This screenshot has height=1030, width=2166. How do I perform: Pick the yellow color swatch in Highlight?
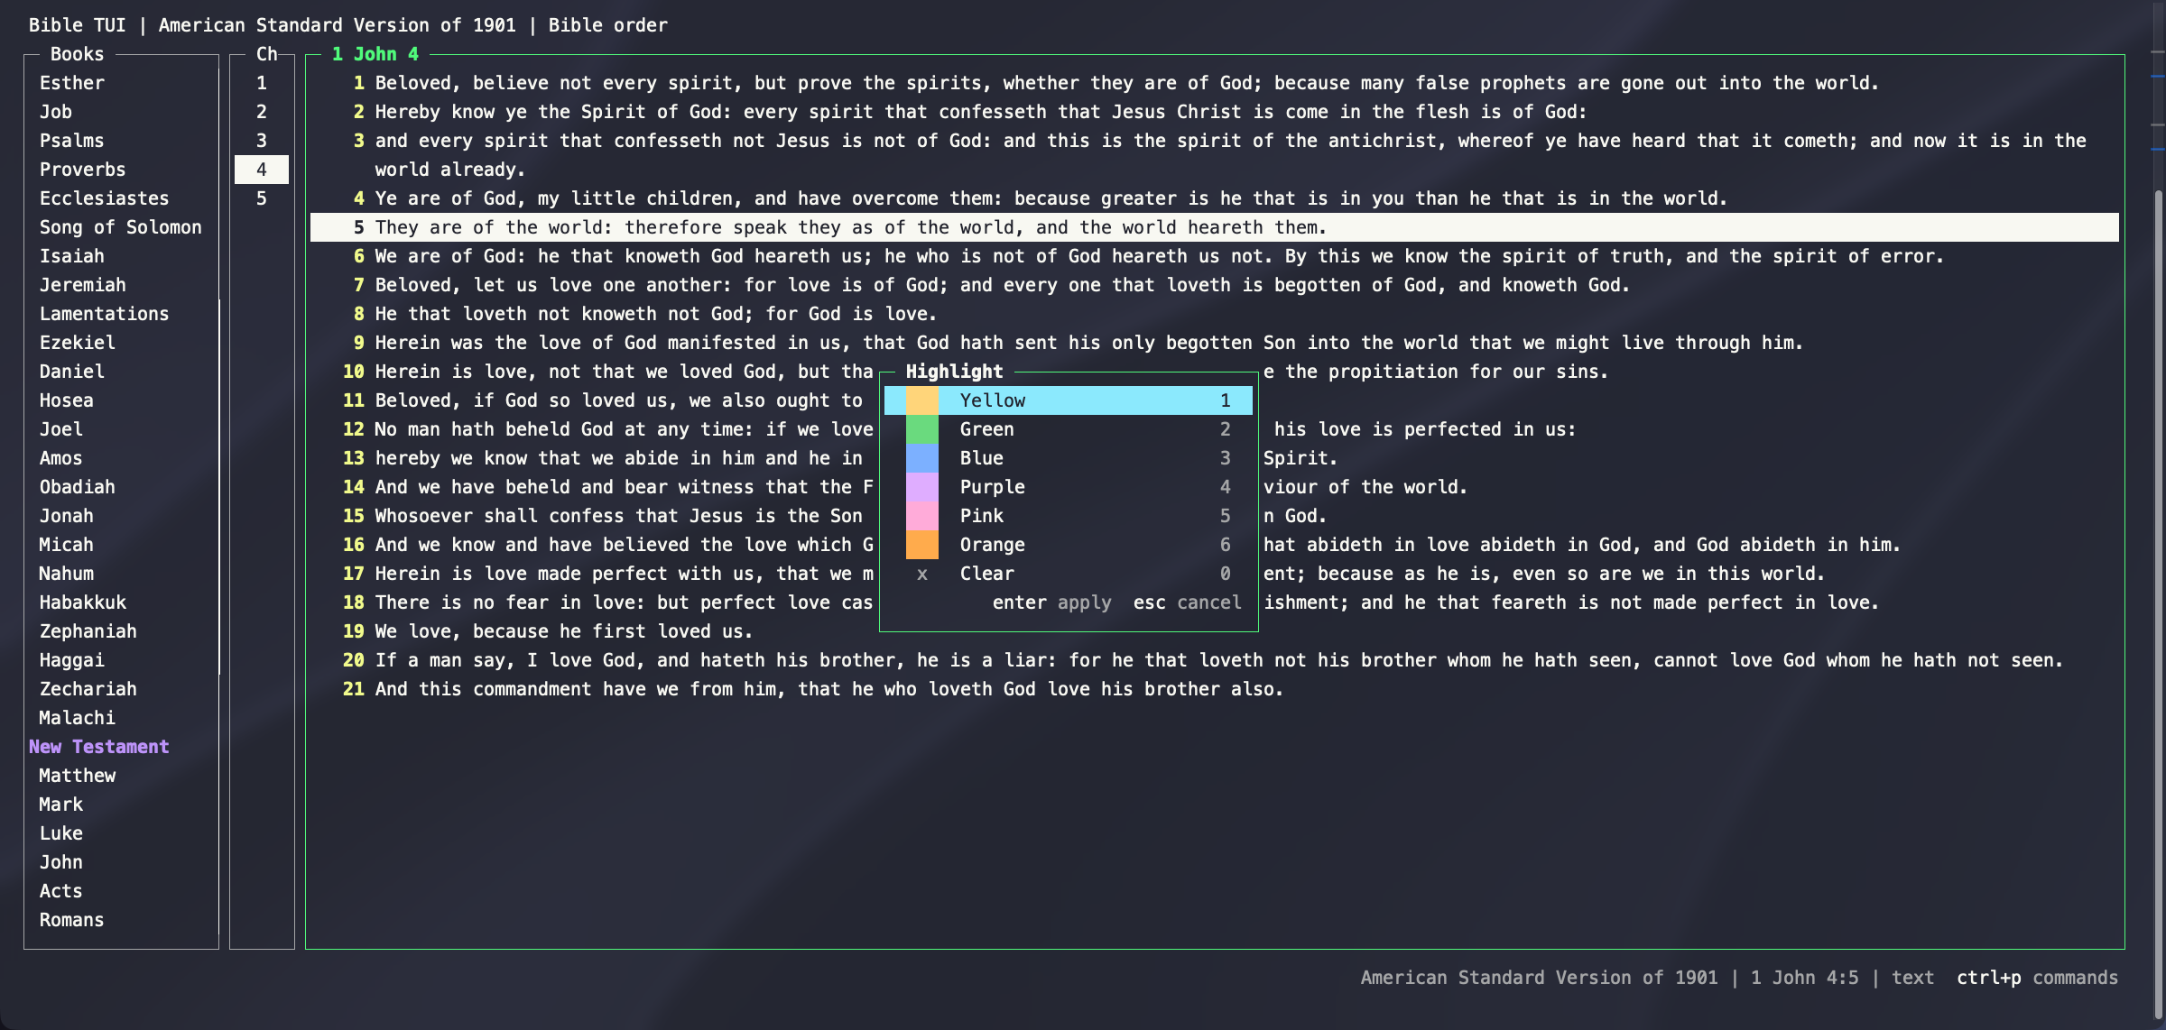pos(921,400)
